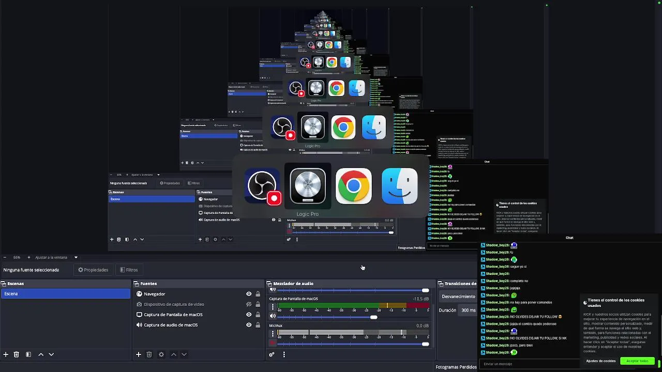Toggle lock on Dispositivo de captura de video

(258, 304)
